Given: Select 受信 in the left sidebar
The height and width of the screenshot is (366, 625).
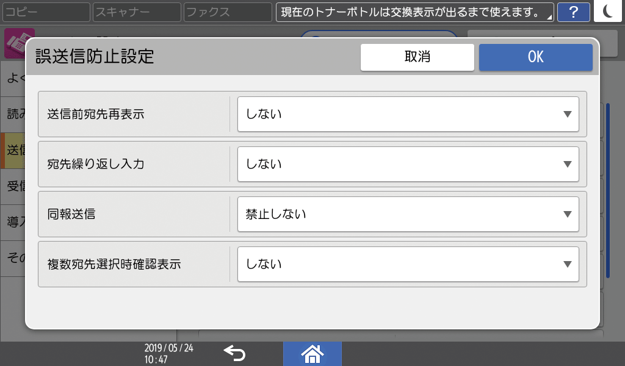Looking at the screenshot, I should point(12,186).
